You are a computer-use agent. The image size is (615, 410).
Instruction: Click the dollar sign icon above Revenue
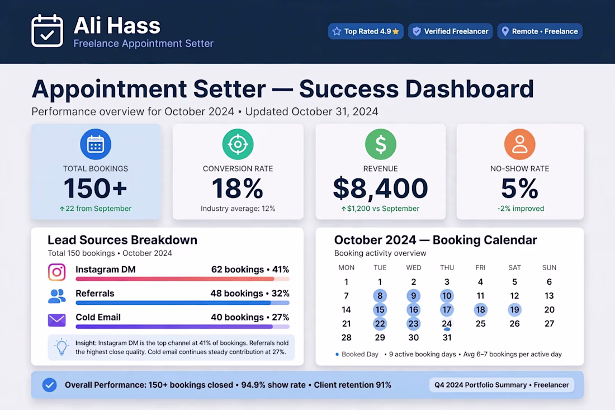click(380, 144)
